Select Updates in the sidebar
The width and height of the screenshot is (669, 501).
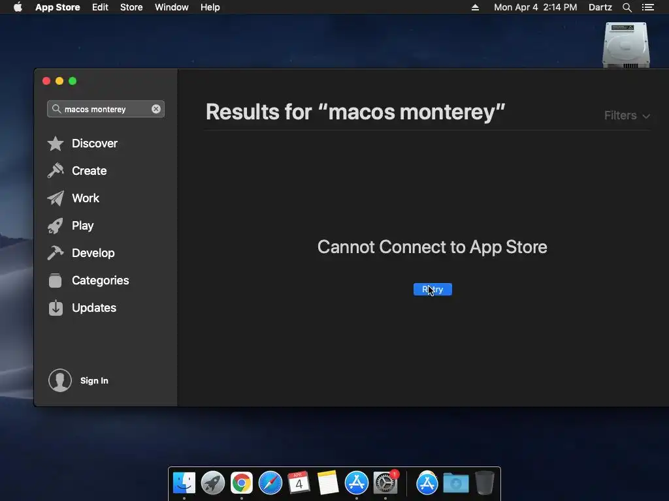[94, 308]
